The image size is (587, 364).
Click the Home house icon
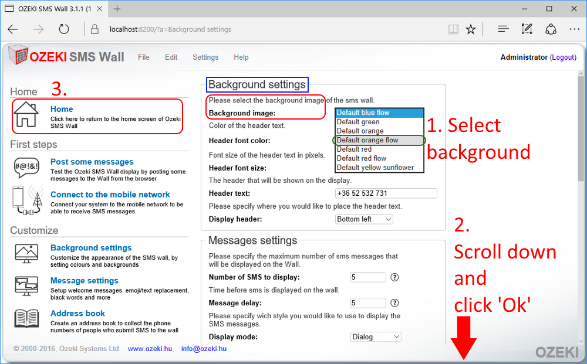coord(26,114)
